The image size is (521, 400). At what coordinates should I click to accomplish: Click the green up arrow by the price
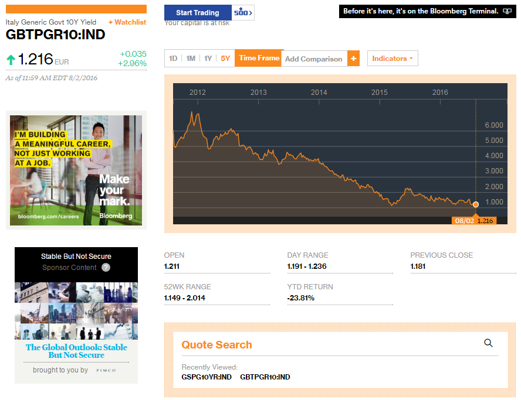tap(11, 60)
